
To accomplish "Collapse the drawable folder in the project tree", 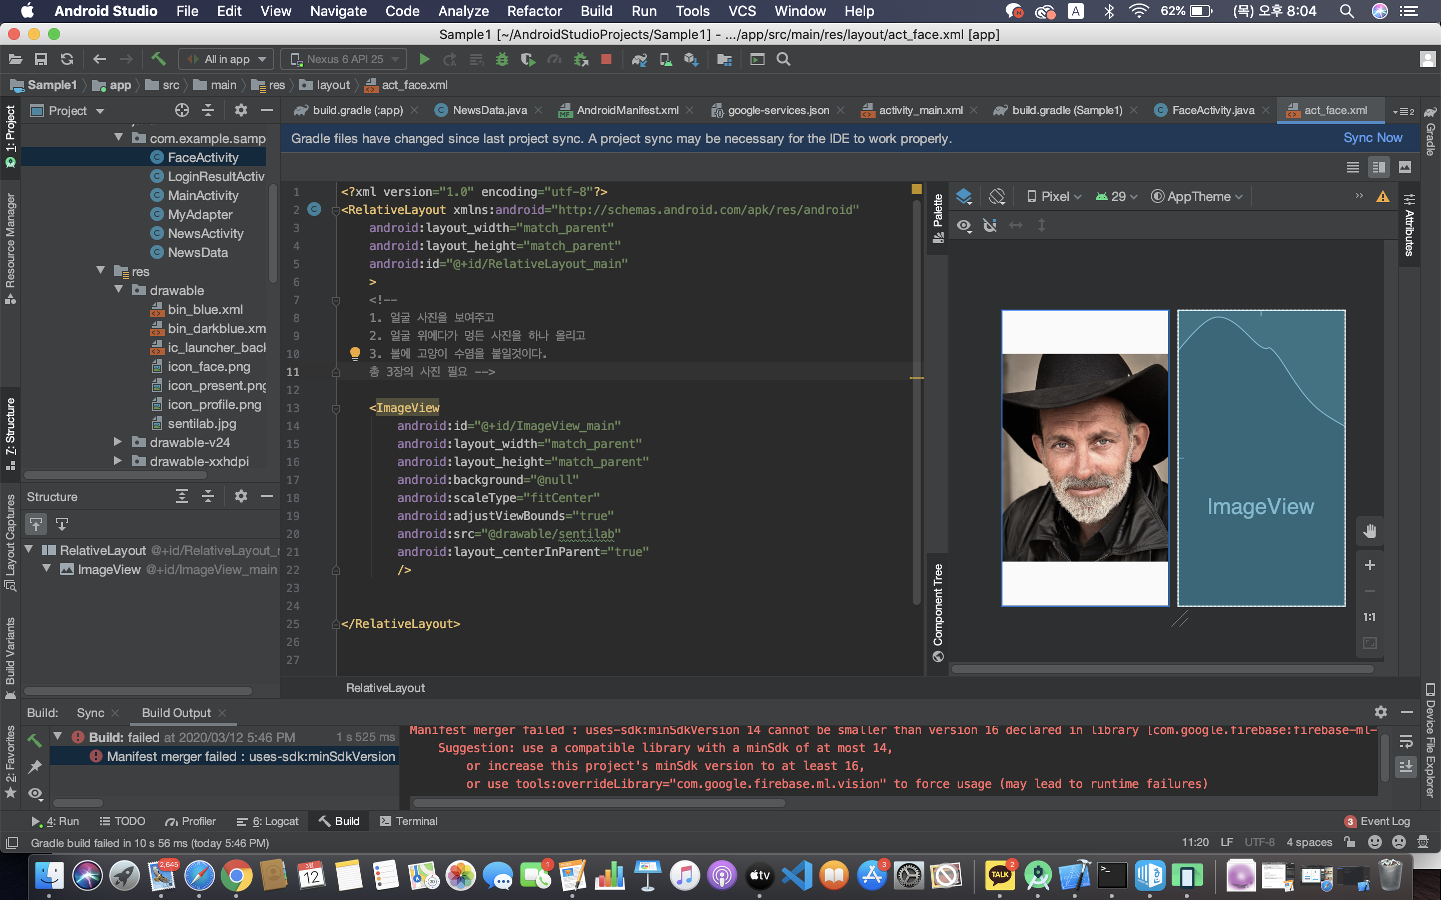I will pyautogui.click(x=119, y=290).
